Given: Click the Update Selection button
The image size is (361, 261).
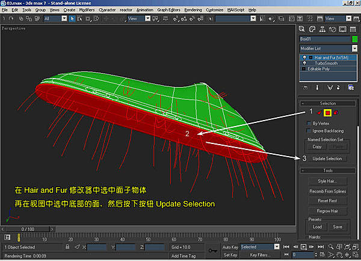Looking at the screenshot, I should [327, 158].
